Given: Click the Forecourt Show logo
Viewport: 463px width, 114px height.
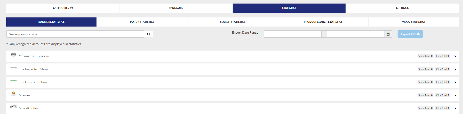Looking at the screenshot, I should (14, 81).
